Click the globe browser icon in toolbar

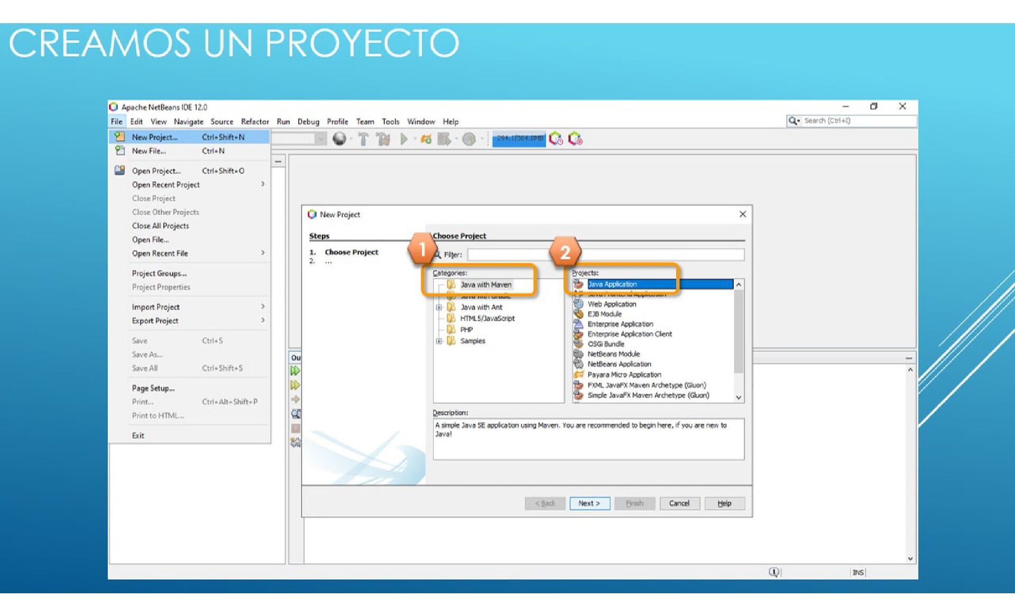point(339,139)
